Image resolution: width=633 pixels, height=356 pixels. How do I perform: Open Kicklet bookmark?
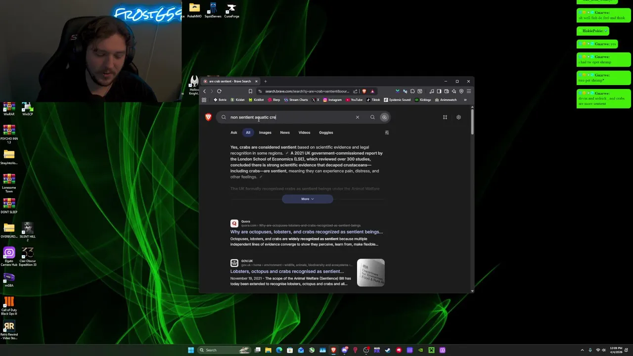point(238,100)
